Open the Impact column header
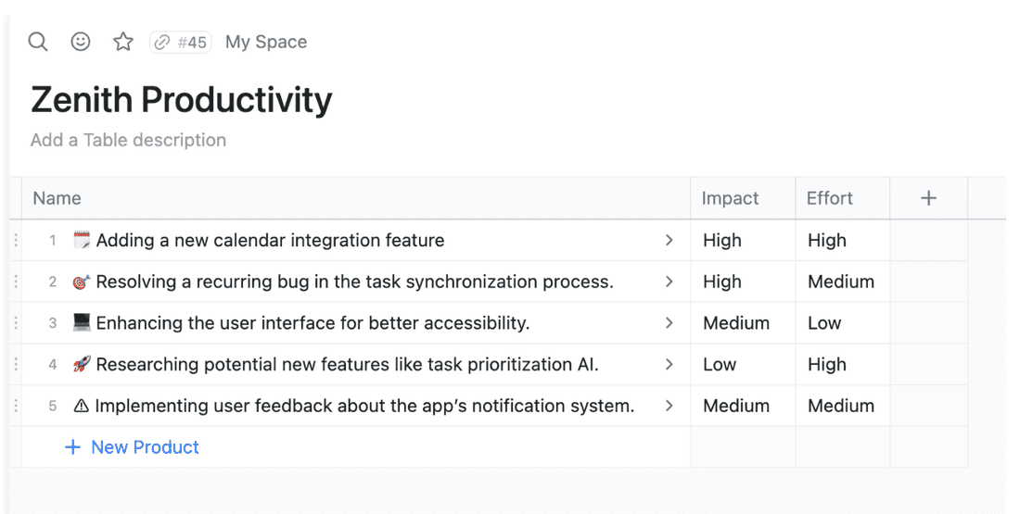Image resolution: width=1020 pixels, height=514 pixels. click(x=730, y=198)
